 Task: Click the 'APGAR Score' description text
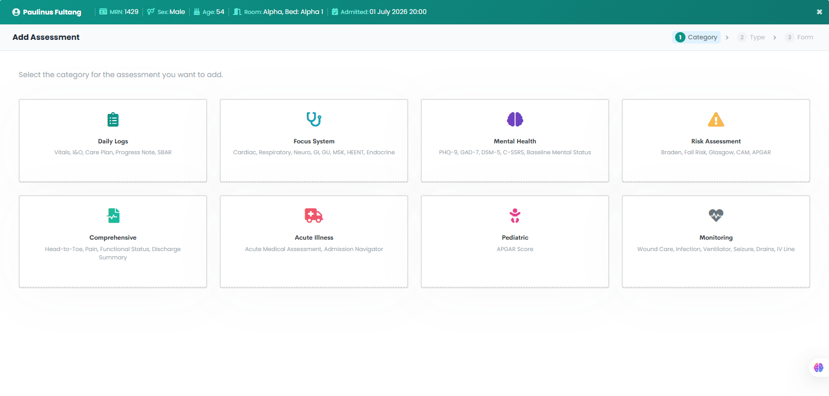point(515,249)
